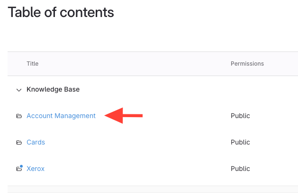Click the Permissions column header
The height and width of the screenshot is (196, 298).
tap(247, 64)
